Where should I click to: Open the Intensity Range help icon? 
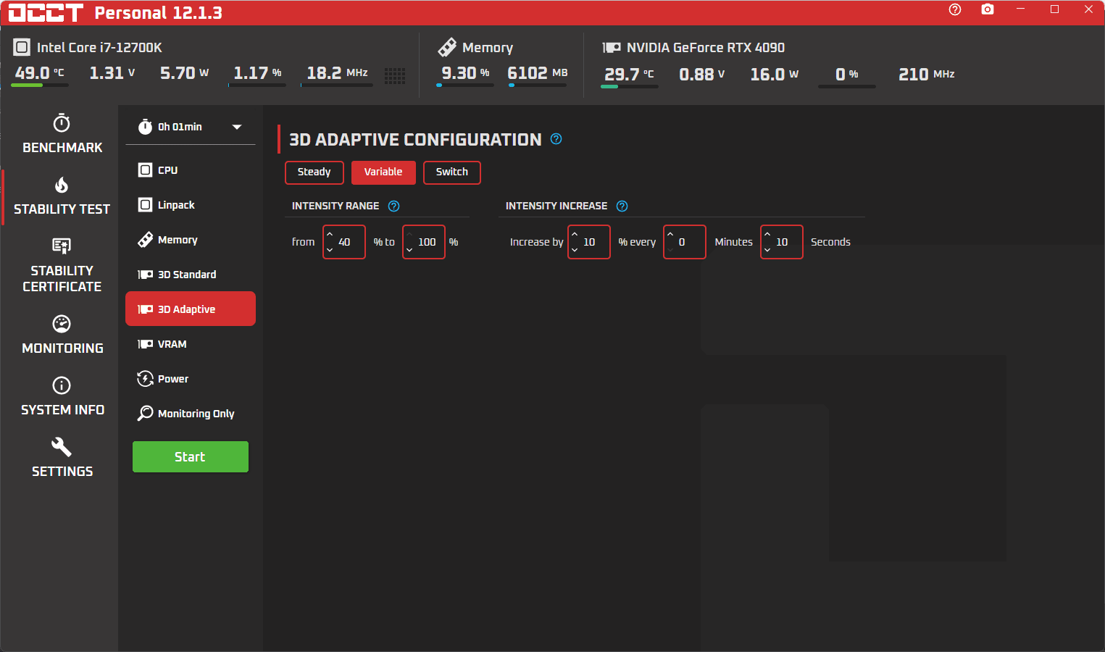393,206
